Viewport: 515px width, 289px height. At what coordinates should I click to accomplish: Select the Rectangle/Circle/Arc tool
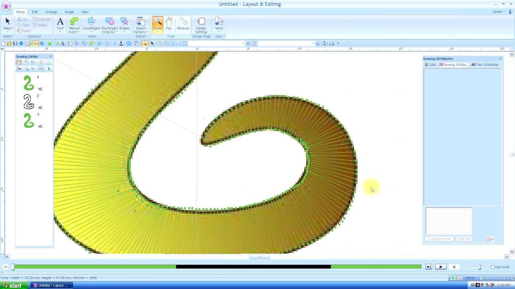pos(109,25)
